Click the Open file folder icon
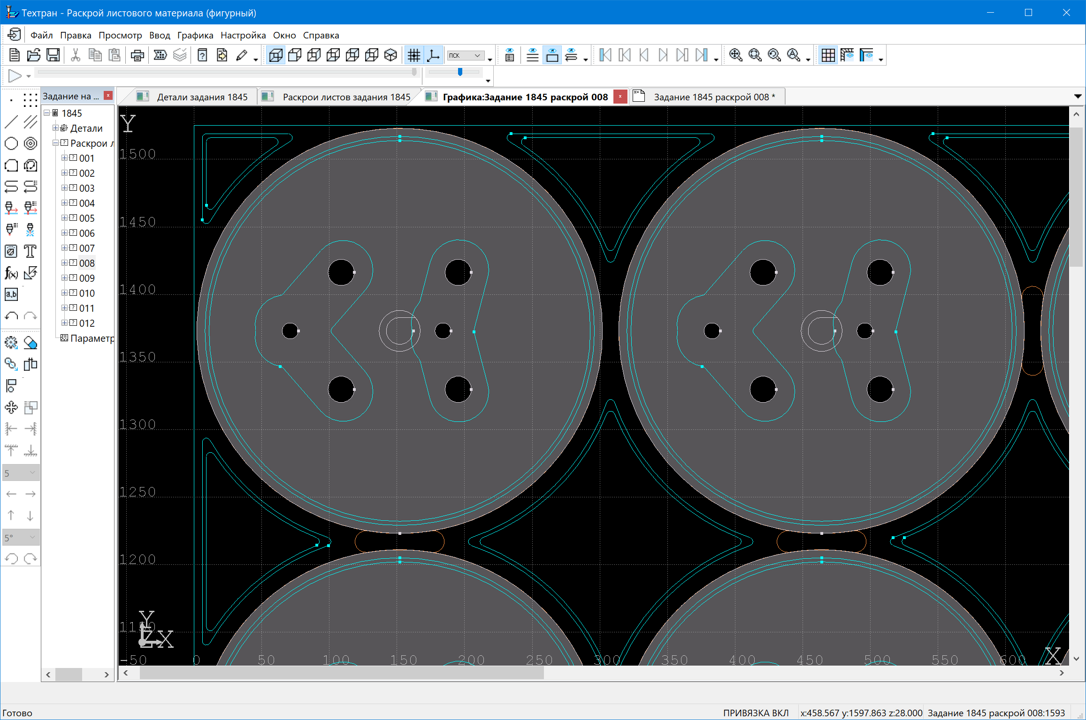Image resolution: width=1086 pixels, height=720 pixels. point(34,55)
